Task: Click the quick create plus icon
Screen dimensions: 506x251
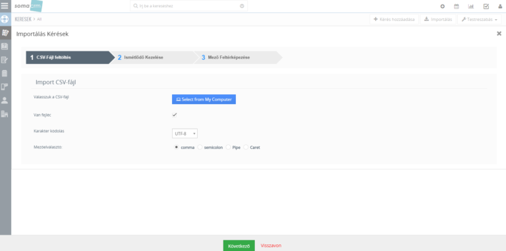Action: (443, 6)
